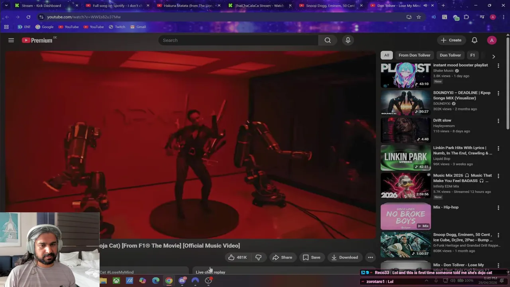Open the No Broke Boys mix thumbnail
The image size is (510, 287).
[406, 217]
